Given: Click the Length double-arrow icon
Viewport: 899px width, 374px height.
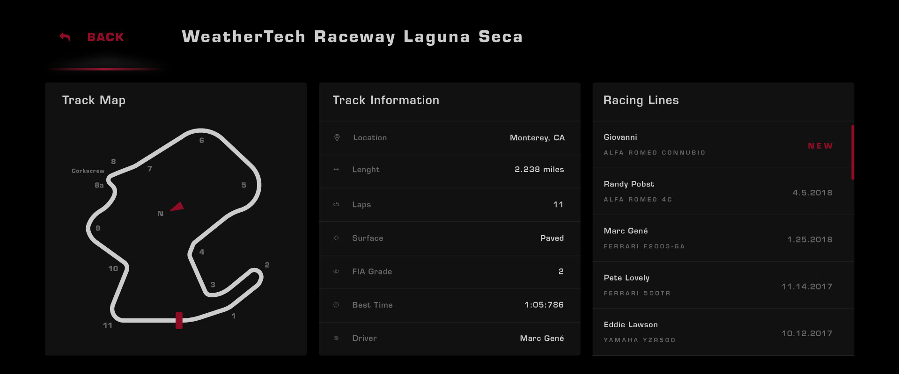Looking at the screenshot, I should coord(336,170).
